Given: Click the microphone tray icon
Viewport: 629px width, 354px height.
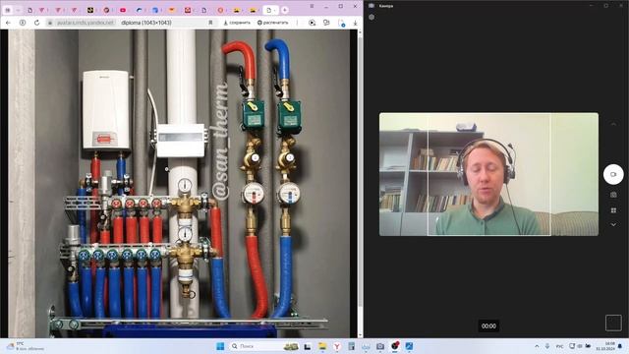Looking at the screenshot, I should pos(547,346).
